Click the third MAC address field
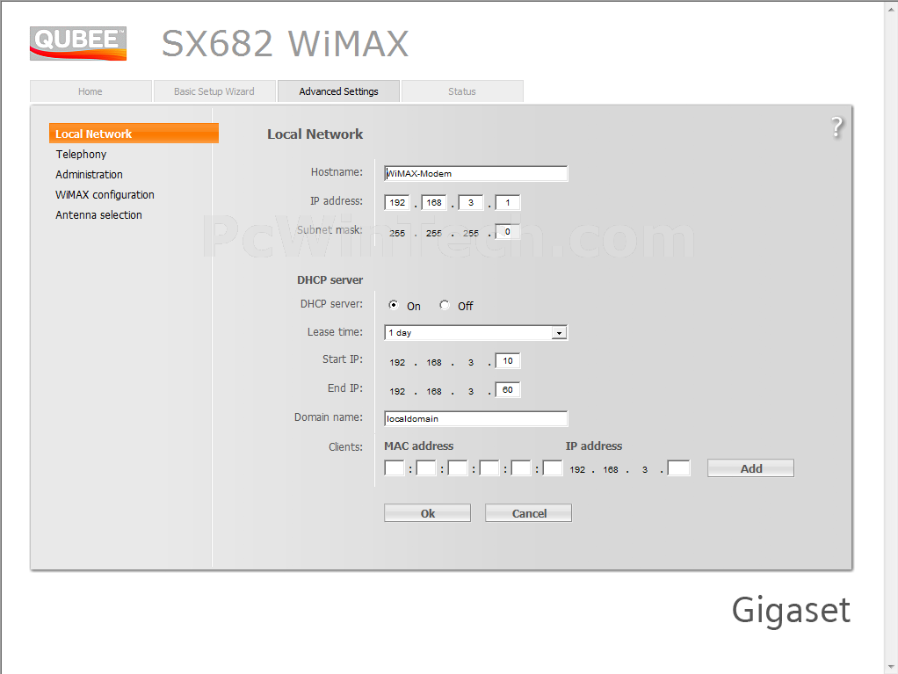898x674 pixels. tap(458, 468)
